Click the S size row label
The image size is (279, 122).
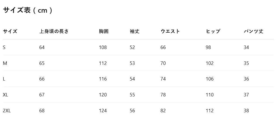coord(4,47)
